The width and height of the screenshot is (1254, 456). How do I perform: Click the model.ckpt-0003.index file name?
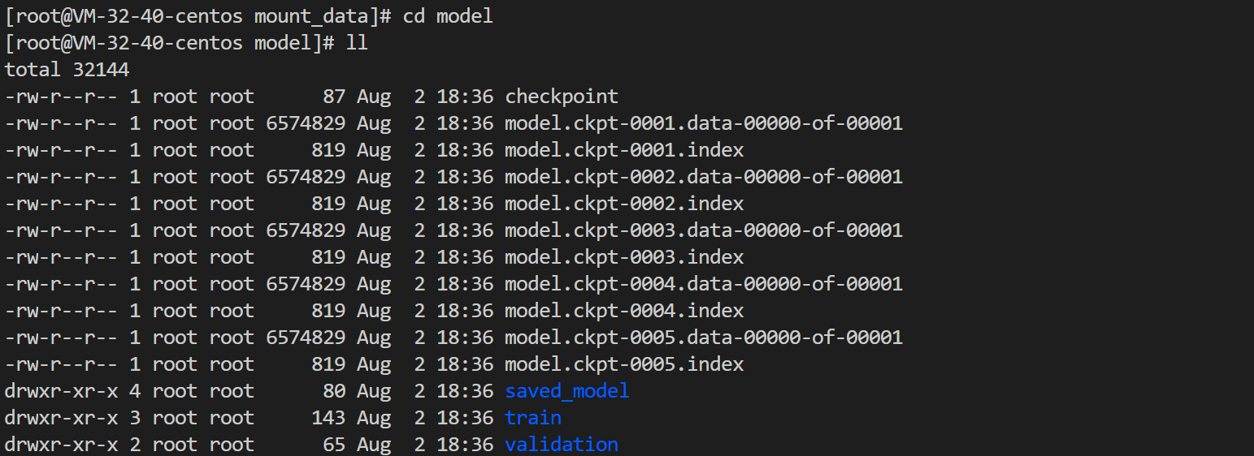point(623,257)
